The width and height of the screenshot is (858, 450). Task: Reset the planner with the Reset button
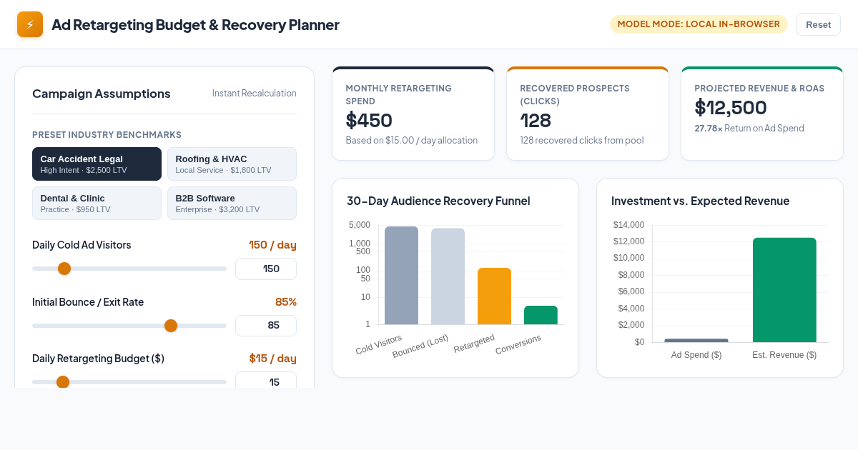point(818,24)
